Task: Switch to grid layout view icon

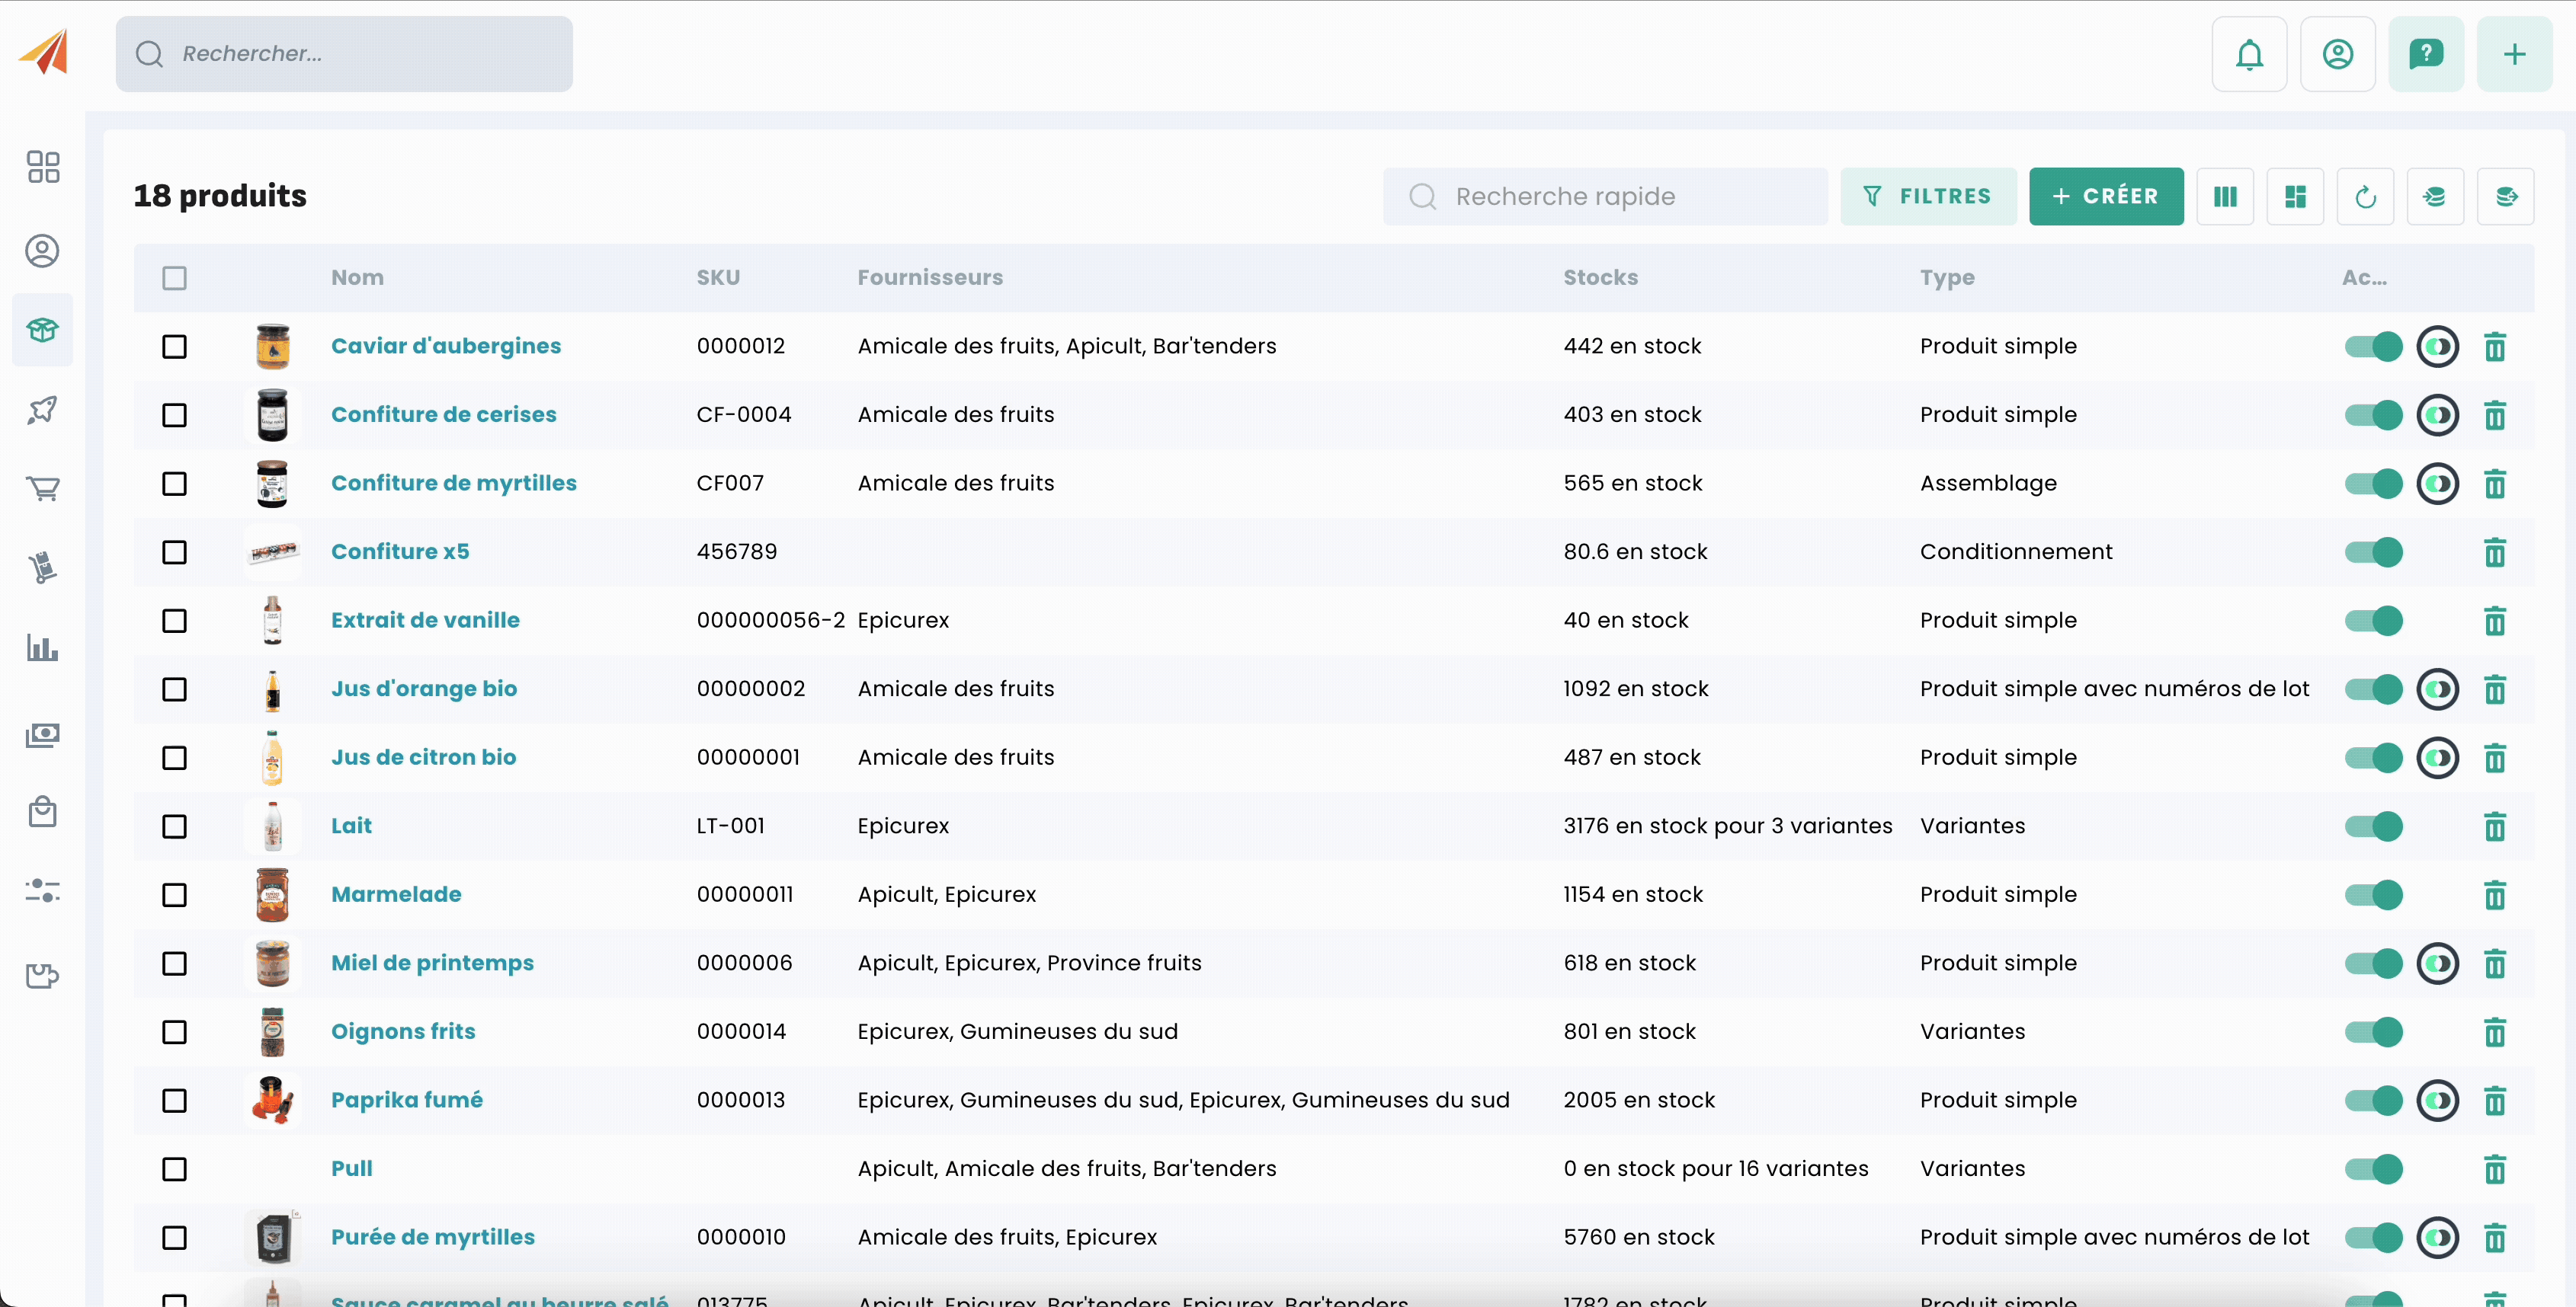Action: coord(2295,197)
